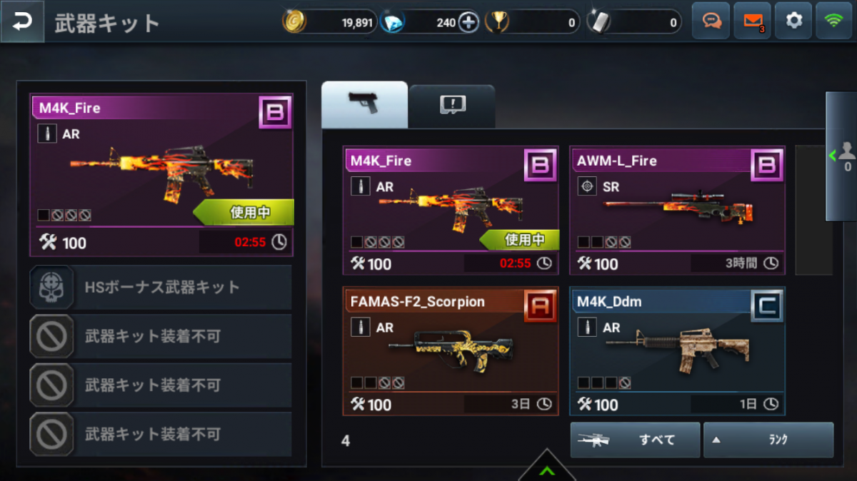
Task: Select the HSボーナス武器キット skull slot
Action: point(161,288)
